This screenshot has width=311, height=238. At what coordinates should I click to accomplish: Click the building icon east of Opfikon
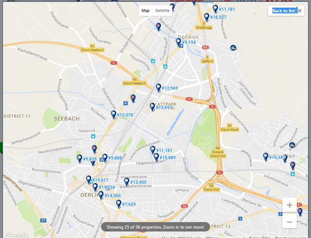coord(233,47)
